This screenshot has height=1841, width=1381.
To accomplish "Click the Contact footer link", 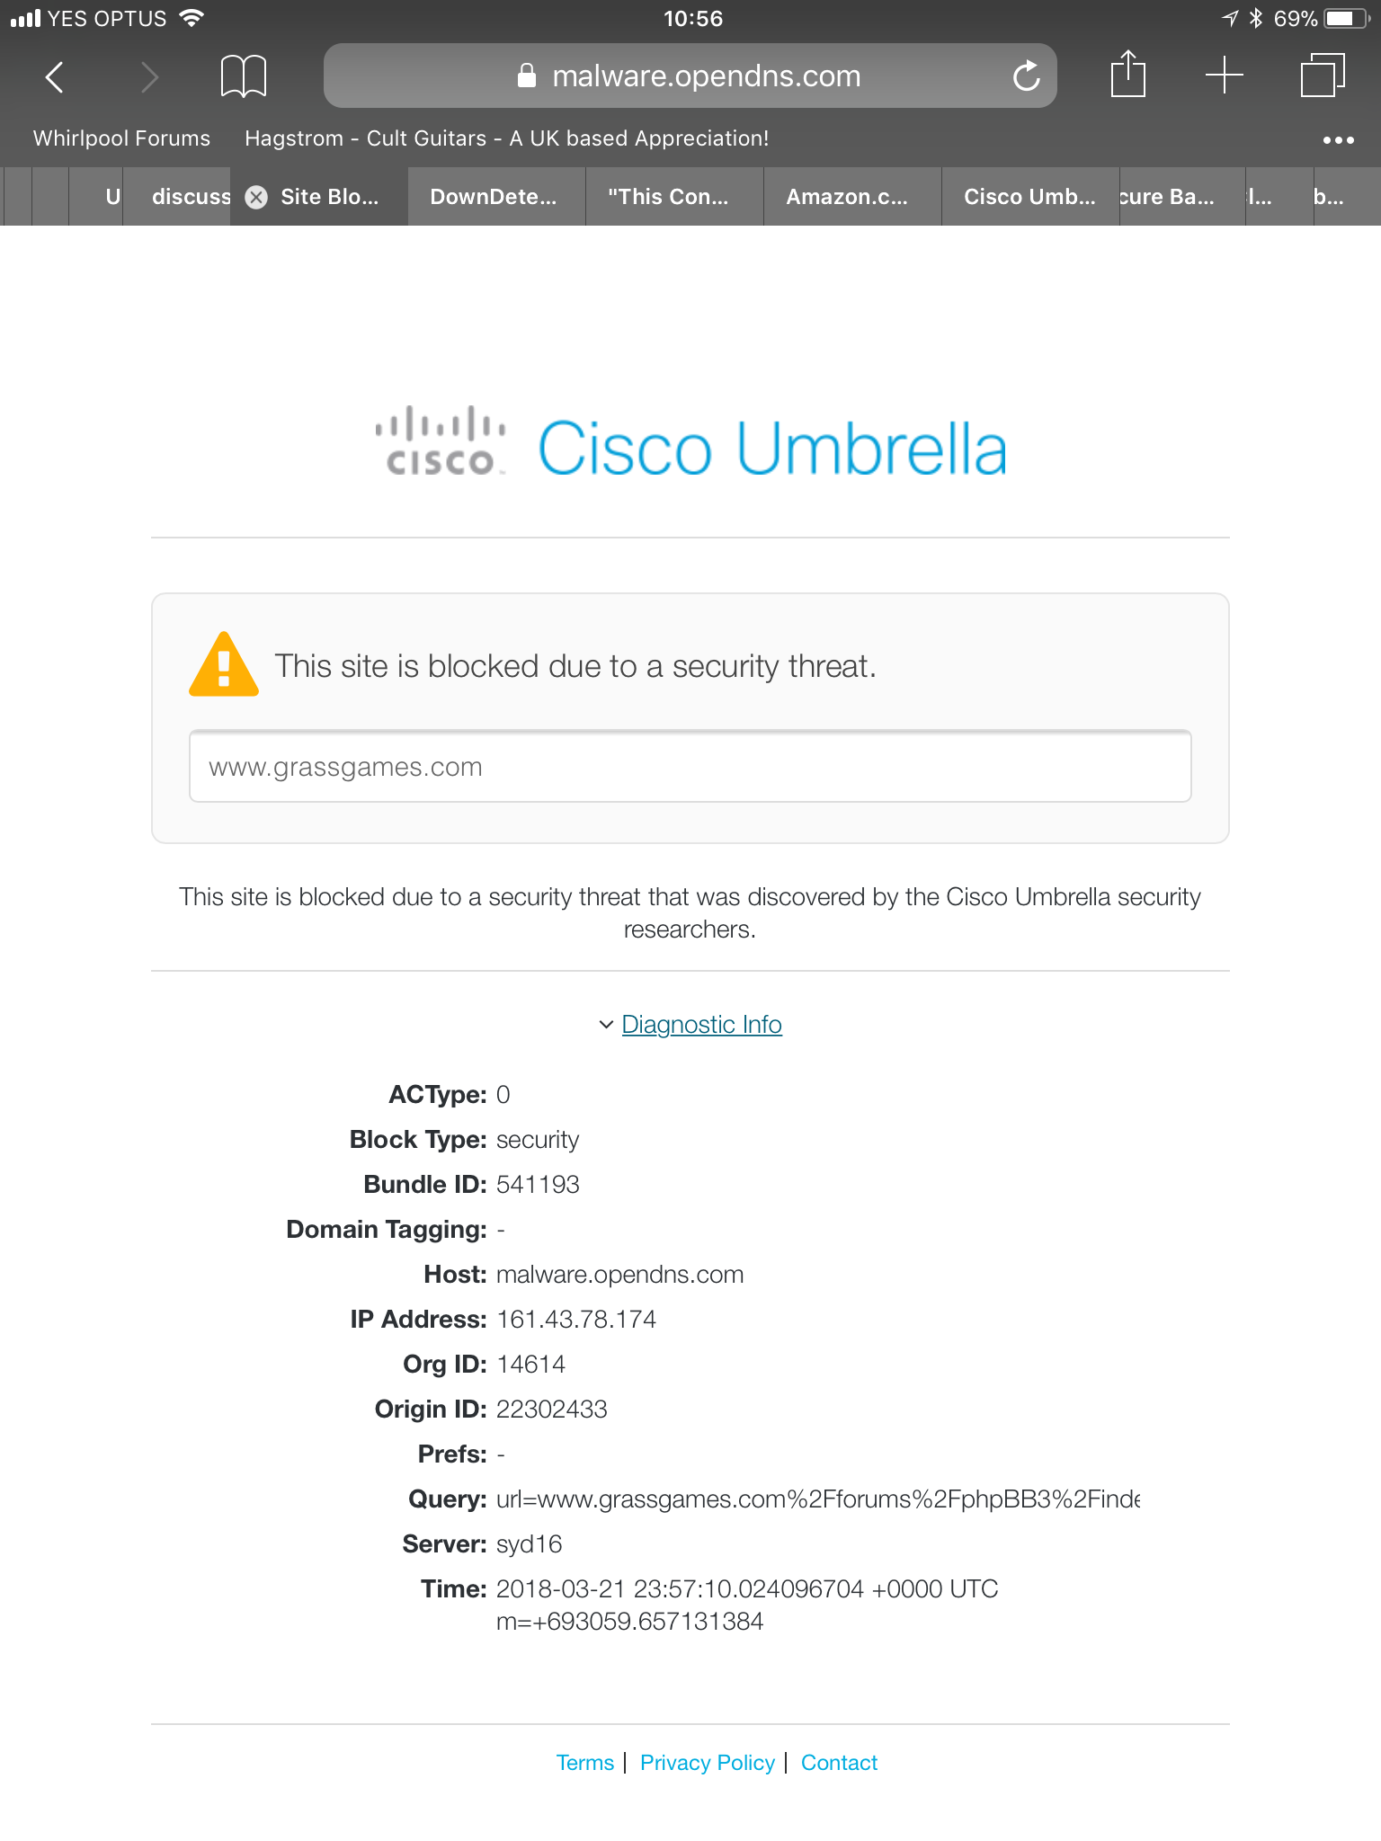I will 839,1763.
